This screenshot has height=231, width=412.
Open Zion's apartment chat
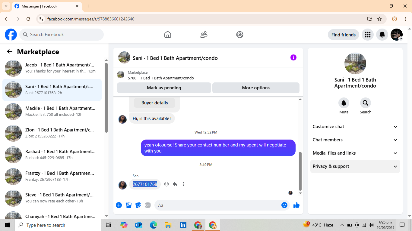pos(52,133)
